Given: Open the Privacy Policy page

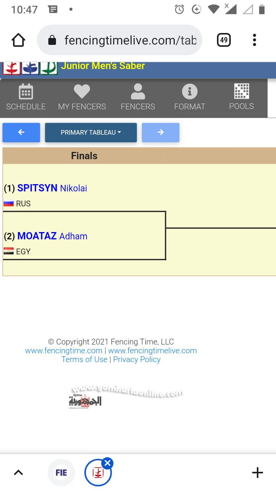Looking at the screenshot, I should click(x=137, y=359).
